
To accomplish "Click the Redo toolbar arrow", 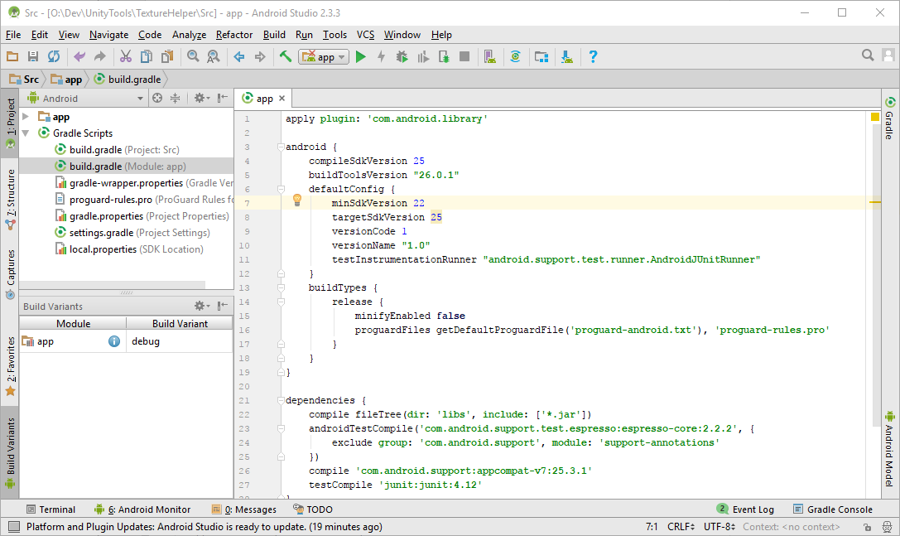I will pyautogui.click(x=100, y=56).
